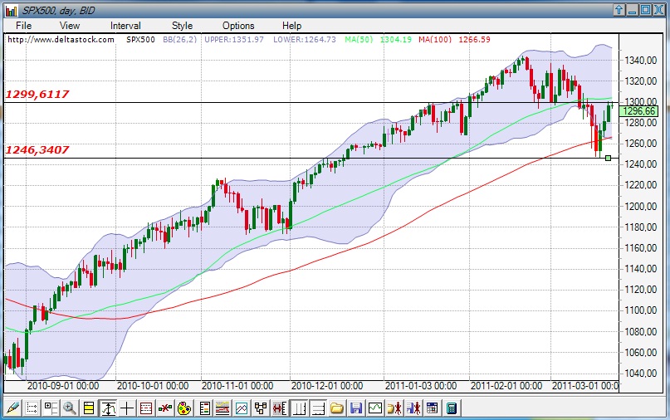
Task: Click the dotted selection rectangle tool
Action: 32,408
